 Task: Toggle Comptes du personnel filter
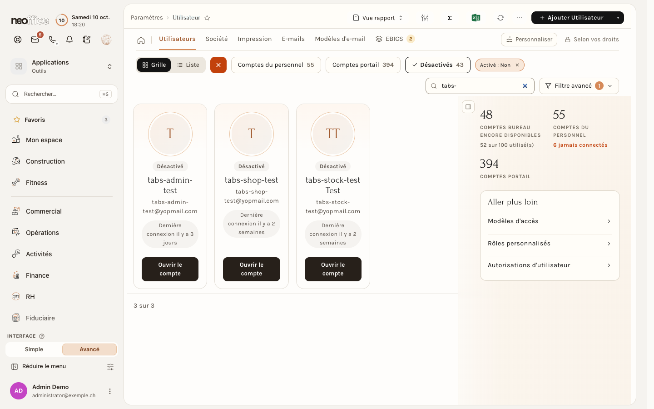coord(276,65)
